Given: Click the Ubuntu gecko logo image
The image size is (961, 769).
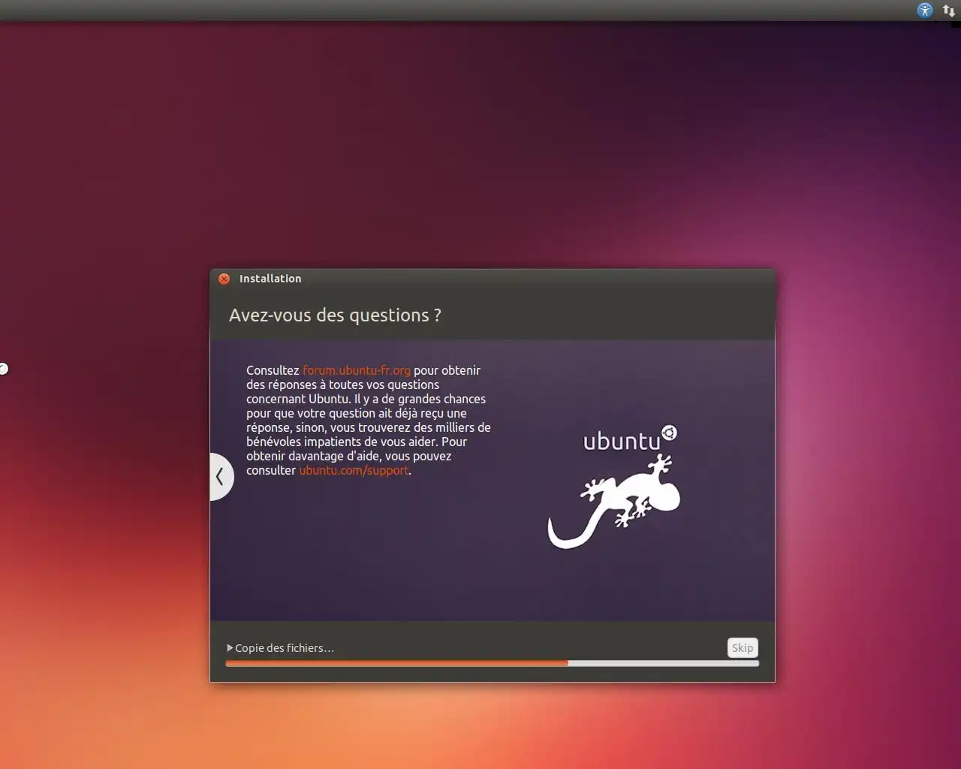Looking at the screenshot, I should click(x=614, y=487).
